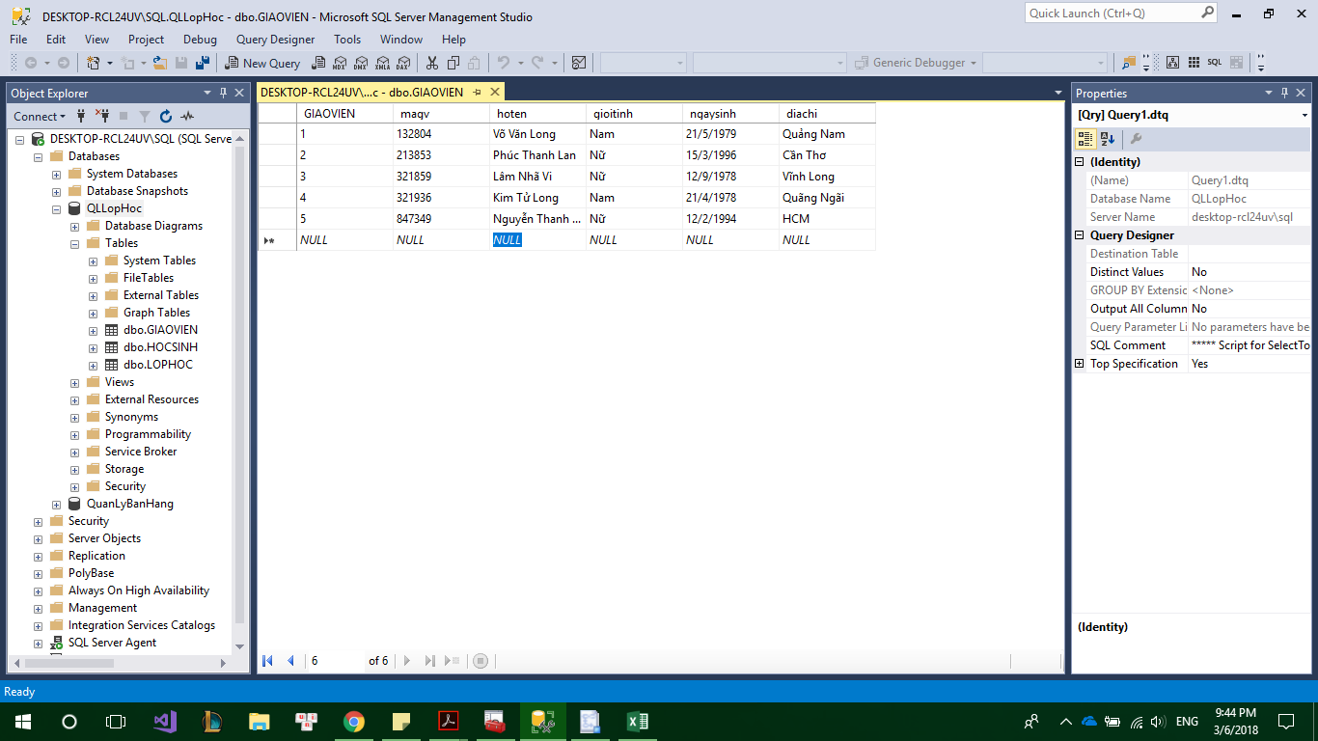Refresh the Object Explorer tree
The height and width of the screenshot is (741, 1318).
tap(166, 116)
